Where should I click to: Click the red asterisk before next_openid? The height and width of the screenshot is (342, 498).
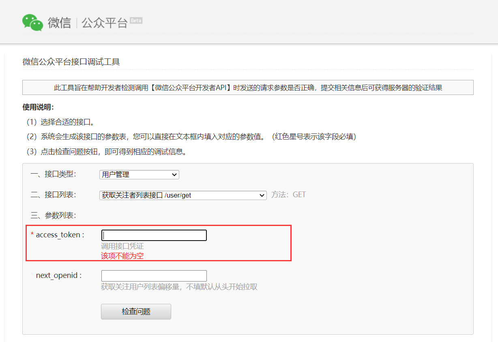(32, 273)
